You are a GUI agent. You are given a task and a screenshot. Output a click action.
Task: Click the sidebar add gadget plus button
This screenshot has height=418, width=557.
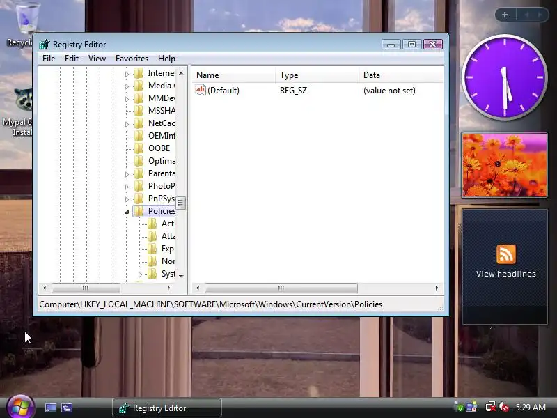(505, 15)
